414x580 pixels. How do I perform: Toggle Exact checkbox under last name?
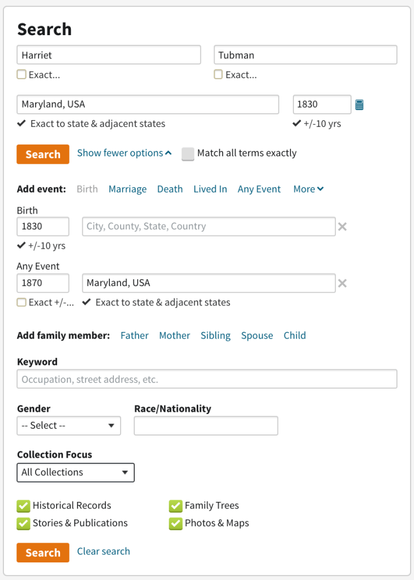coord(218,75)
